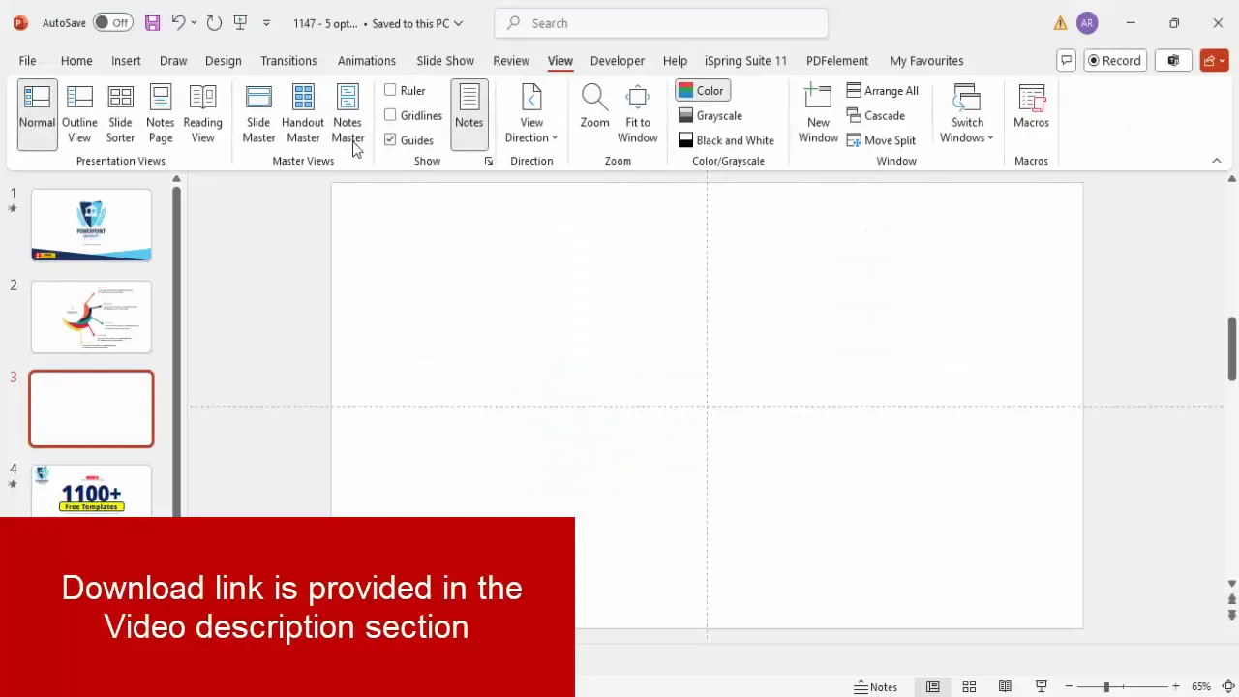This screenshot has width=1239, height=697.
Task: Open Notes Master view
Action: [x=347, y=114]
